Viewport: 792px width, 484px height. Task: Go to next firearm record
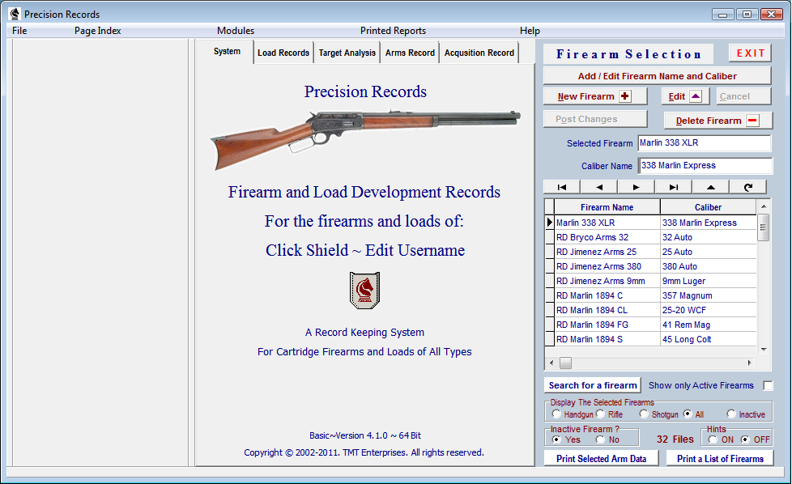pyautogui.click(x=636, y=187)
